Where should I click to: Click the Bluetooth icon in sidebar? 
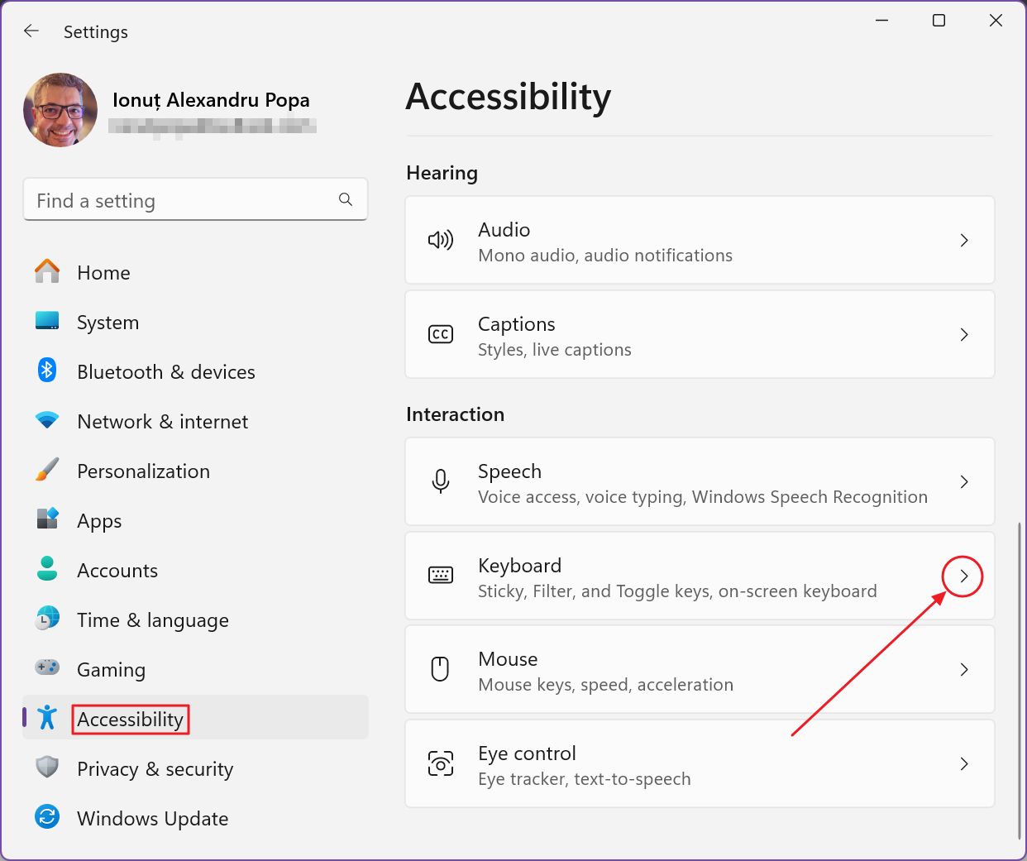click(47, 371)
